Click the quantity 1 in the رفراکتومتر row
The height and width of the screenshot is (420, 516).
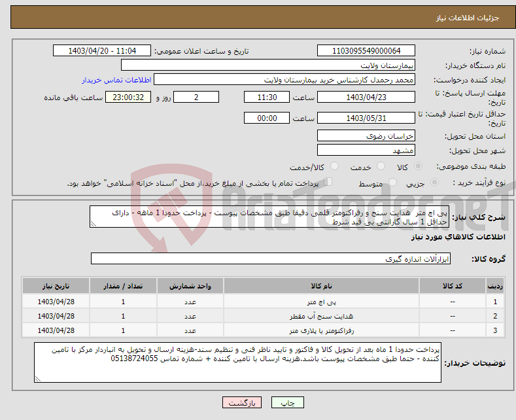coord(123,330)
